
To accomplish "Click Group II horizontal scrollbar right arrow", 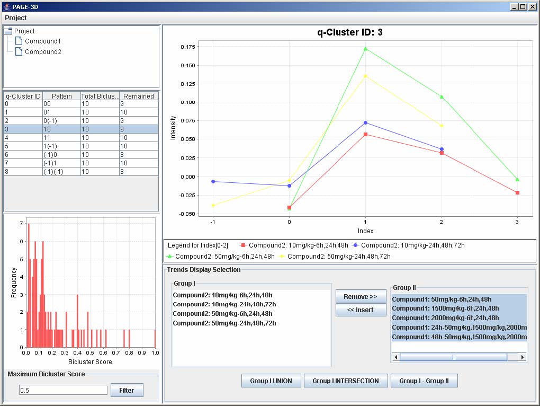I will tap(523, 357).
